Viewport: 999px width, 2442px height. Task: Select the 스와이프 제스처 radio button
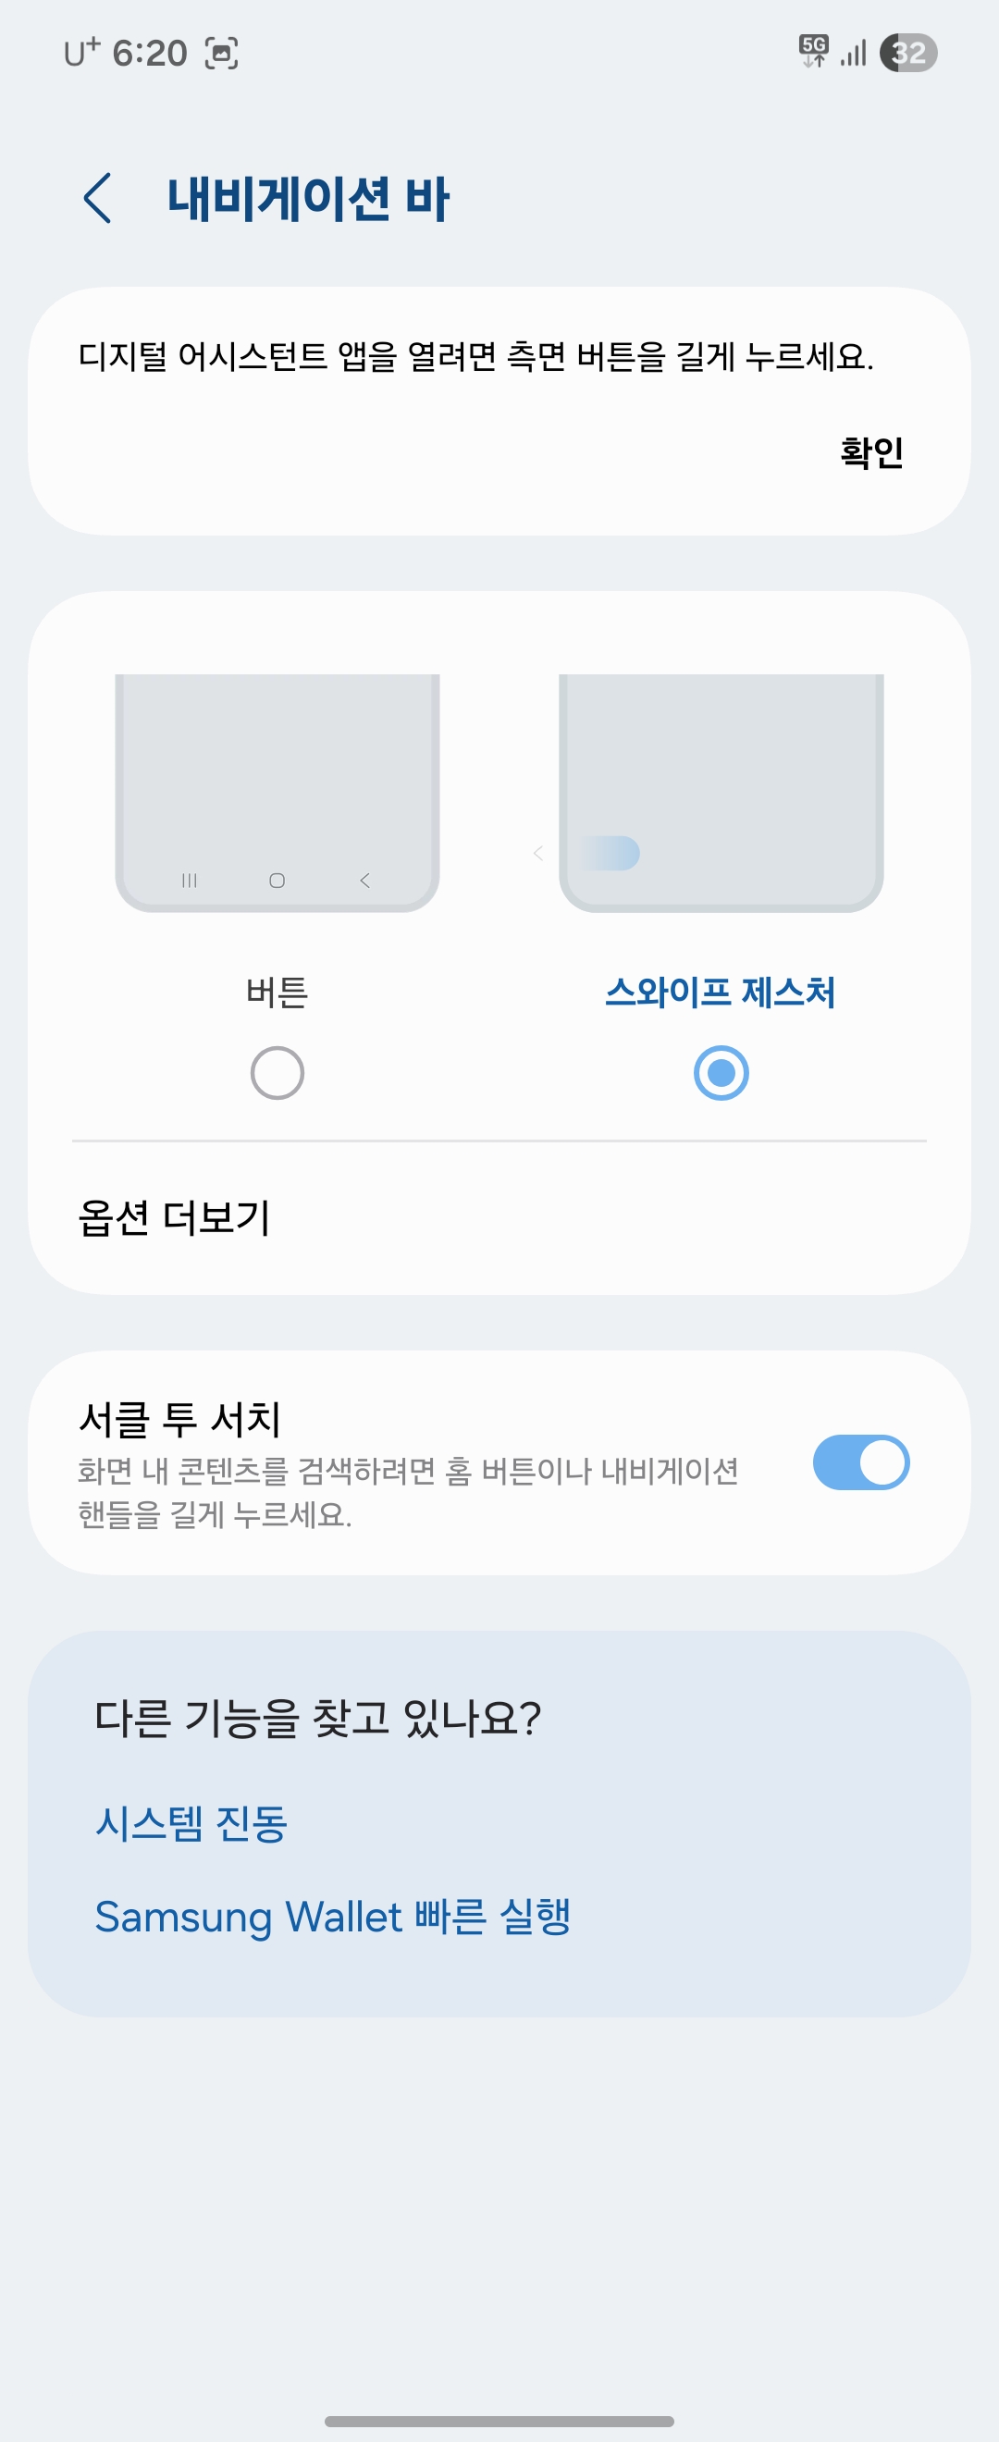(721, 1073)
